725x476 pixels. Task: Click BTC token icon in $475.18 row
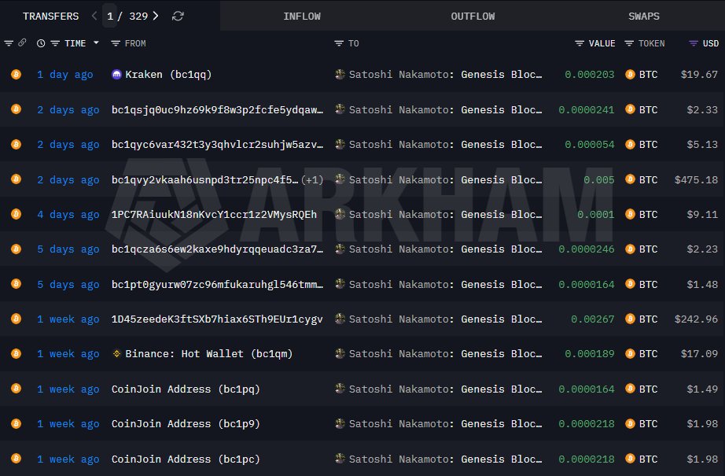630,179
